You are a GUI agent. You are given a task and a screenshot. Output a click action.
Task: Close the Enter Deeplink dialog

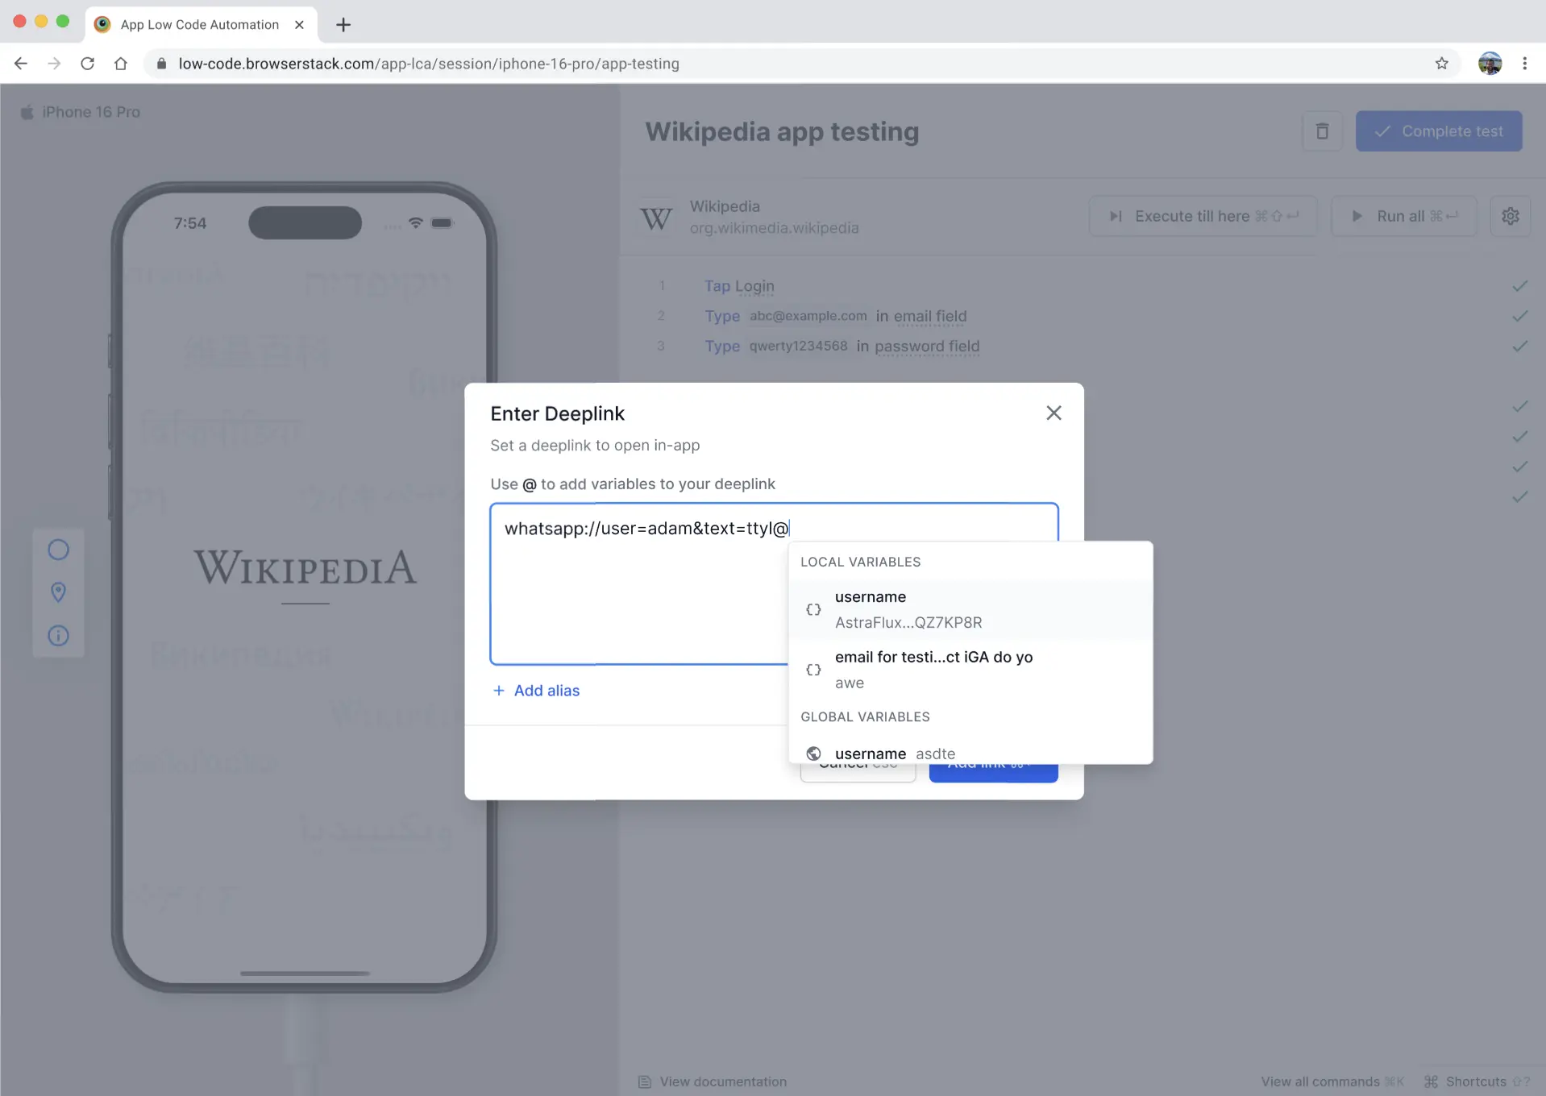point(1054,413)
